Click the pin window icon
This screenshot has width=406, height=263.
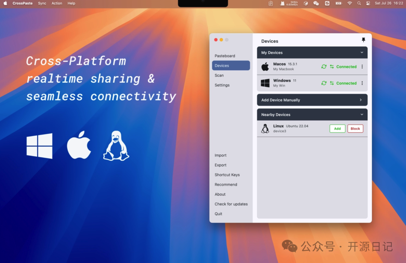pyautogui.click(x=363, y=40)
